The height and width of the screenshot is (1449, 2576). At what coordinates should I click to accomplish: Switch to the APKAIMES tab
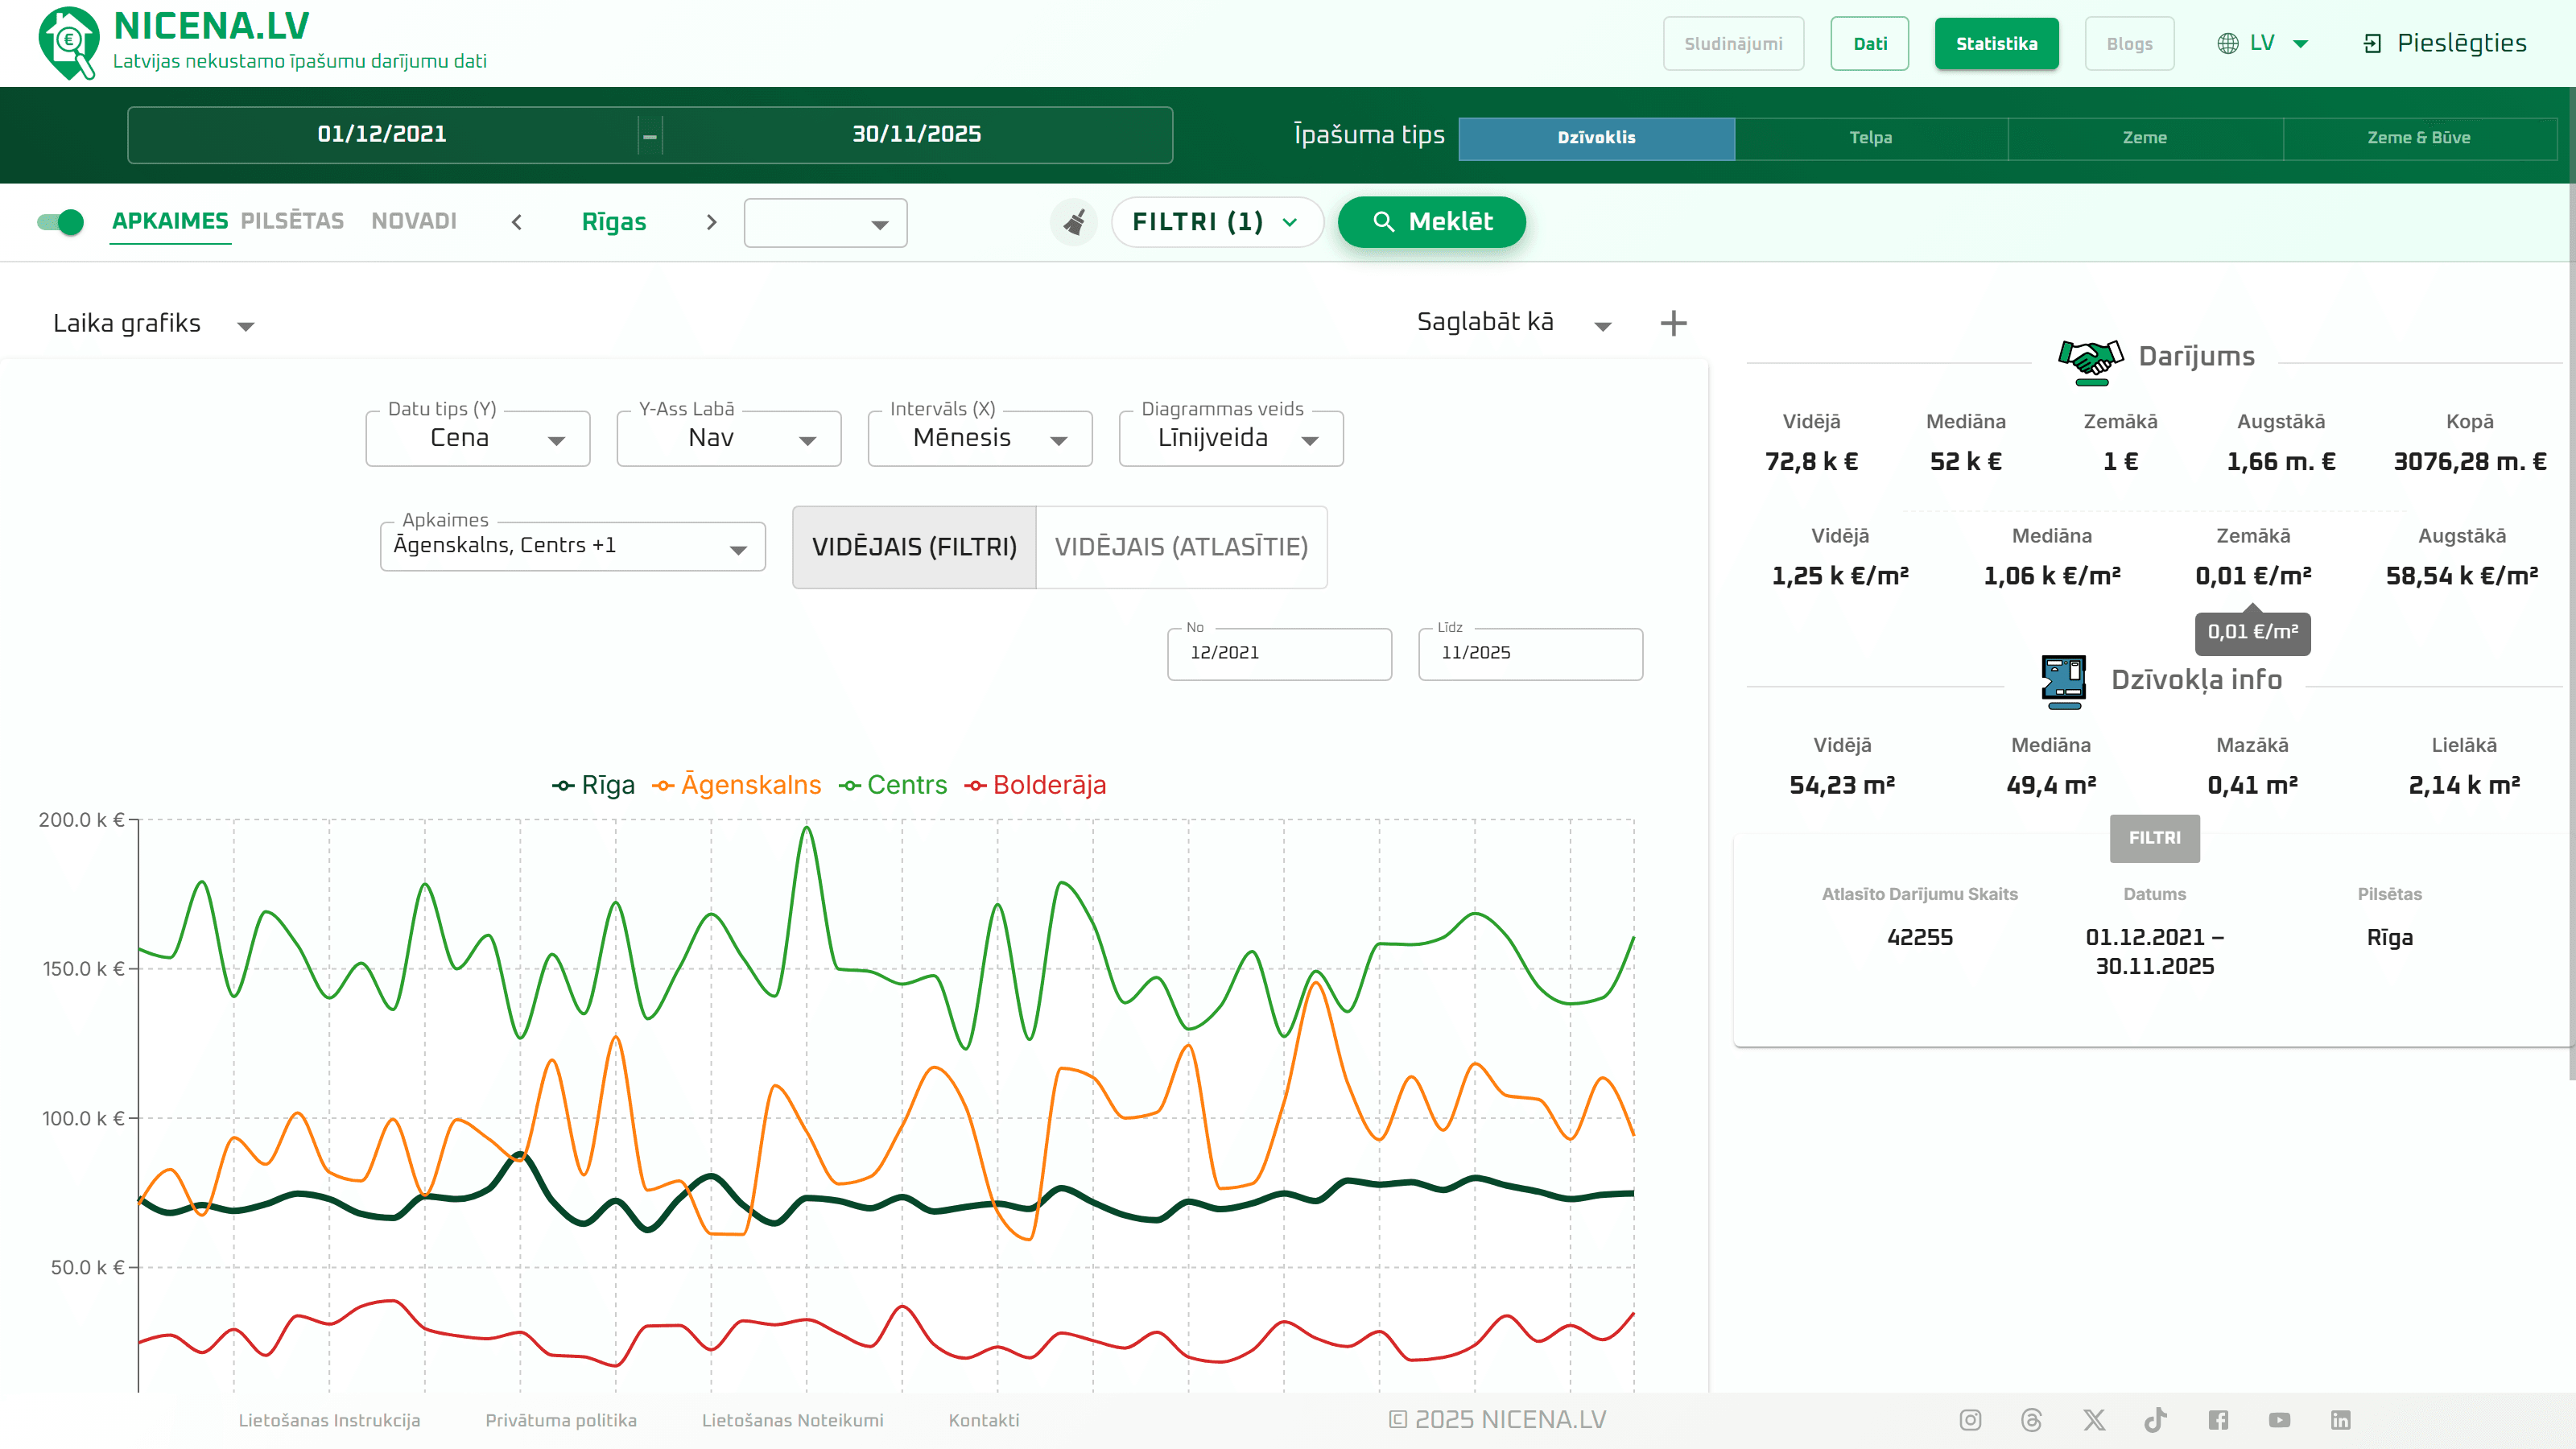point(170,221)
